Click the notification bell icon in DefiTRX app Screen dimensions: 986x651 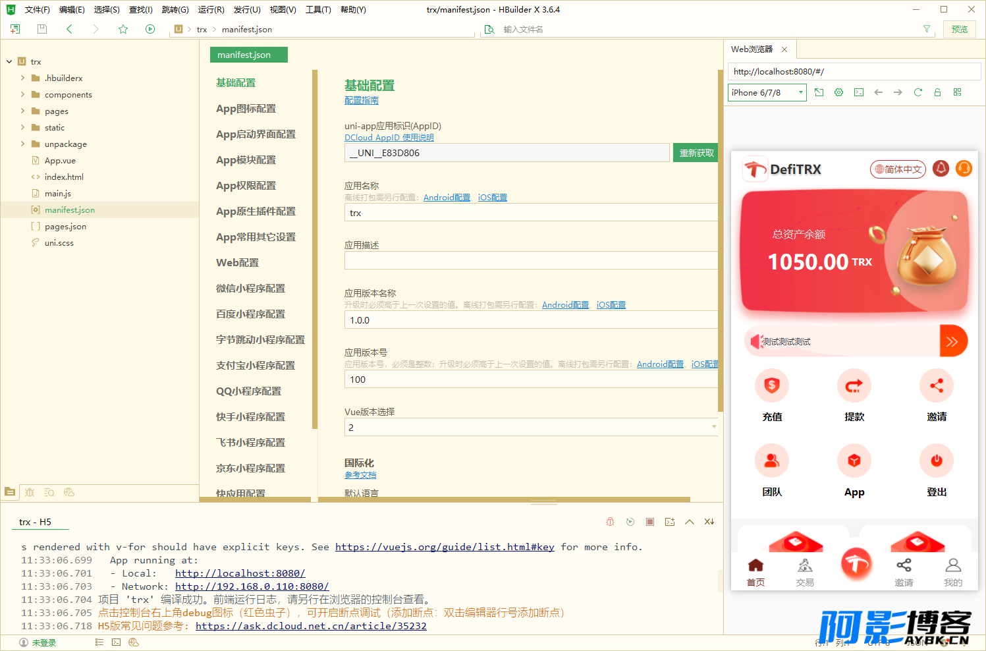(941, 169)
